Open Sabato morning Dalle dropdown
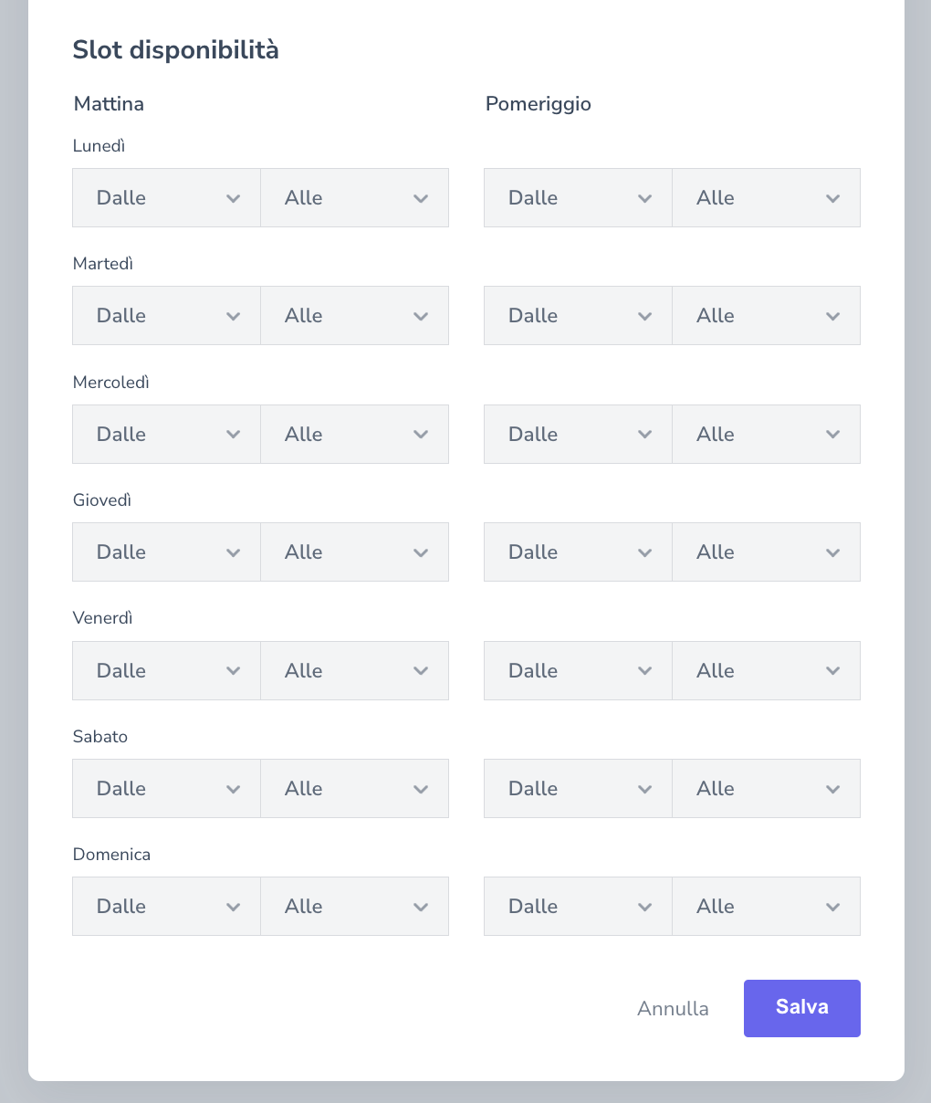931x1103 pixels. [166, 789]
